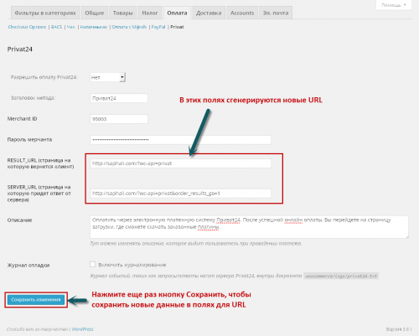Open the Разрешить оплату Privat24 dropdown

pyautogui.click(x=108, y=77)
